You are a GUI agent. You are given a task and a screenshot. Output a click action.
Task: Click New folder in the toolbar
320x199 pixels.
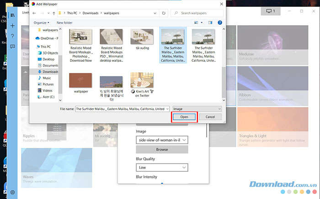click(x=64, y=22)
